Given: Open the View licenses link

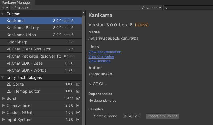Looking at the screenshot, I should pos(99,61).
